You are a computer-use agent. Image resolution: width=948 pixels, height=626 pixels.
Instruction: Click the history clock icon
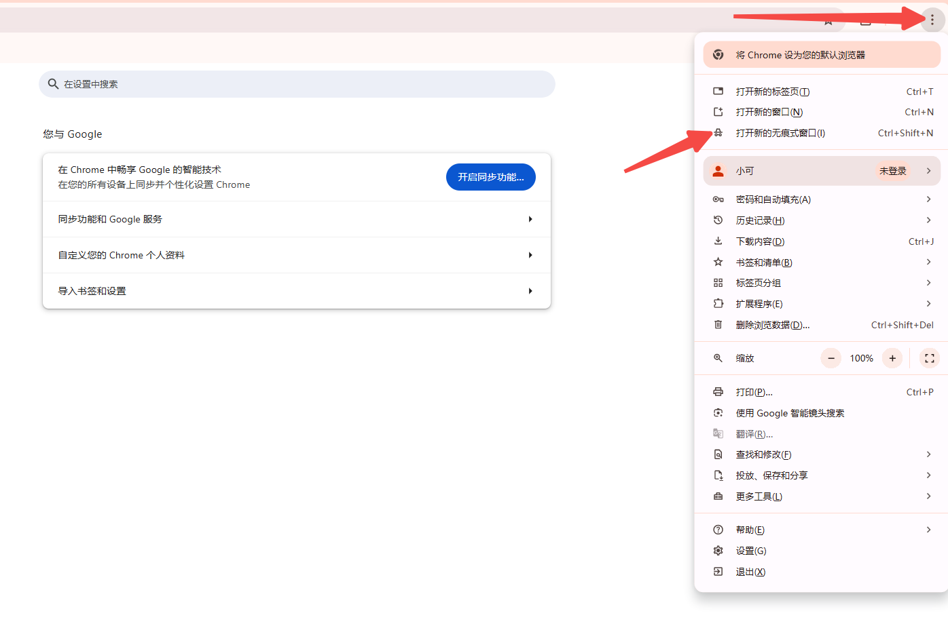[718, 220]
